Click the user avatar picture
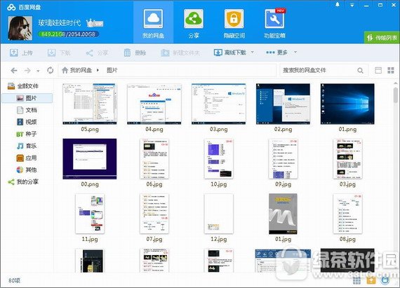 coord(20,28)
